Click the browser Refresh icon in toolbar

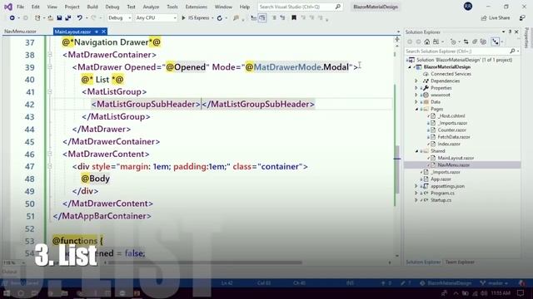(x=220, y=18)
